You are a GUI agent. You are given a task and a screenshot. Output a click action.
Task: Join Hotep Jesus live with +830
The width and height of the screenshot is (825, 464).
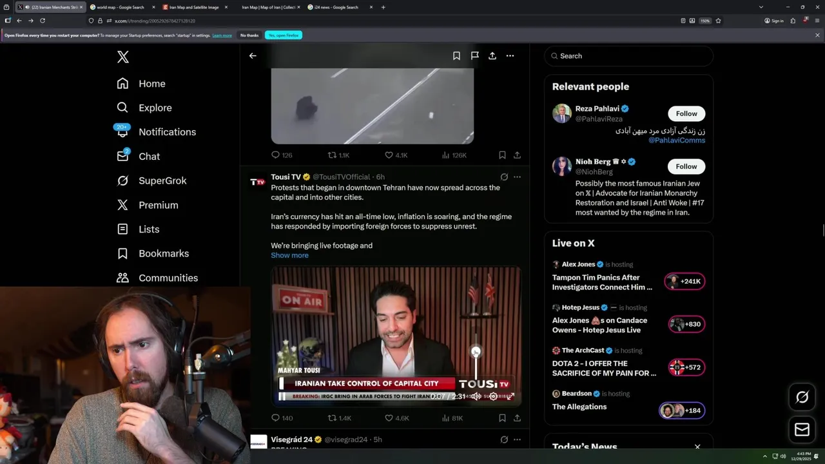[686, 324]
